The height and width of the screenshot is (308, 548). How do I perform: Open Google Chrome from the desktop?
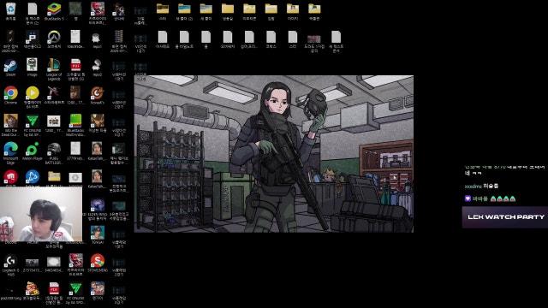point(10,95)
